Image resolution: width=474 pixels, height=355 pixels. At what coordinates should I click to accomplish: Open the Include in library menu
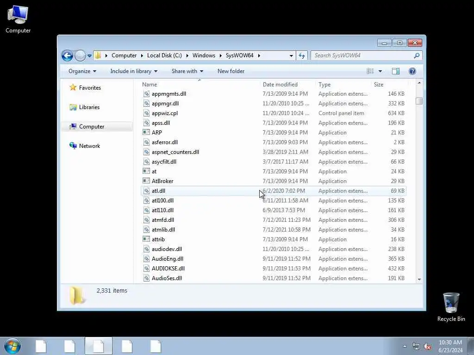(134, 71)
